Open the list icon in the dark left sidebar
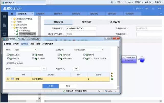 click(4, 34)
